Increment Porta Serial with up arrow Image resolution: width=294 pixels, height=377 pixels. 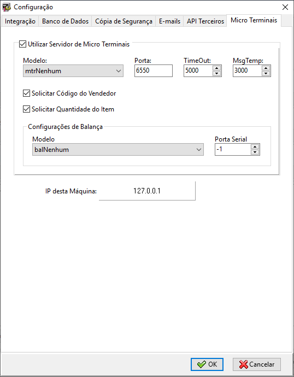[x=255, y=146]
